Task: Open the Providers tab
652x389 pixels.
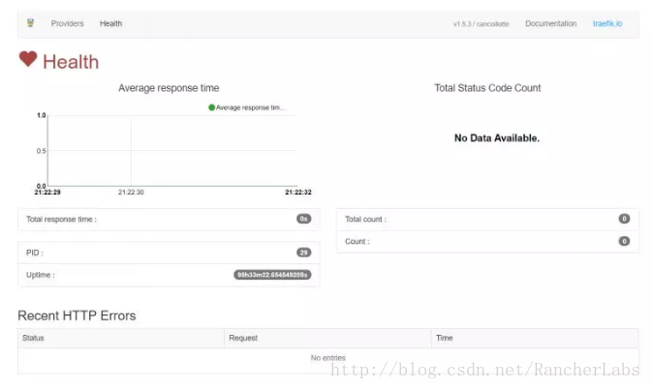Action: pyautogui.click(x=68, y=23)
